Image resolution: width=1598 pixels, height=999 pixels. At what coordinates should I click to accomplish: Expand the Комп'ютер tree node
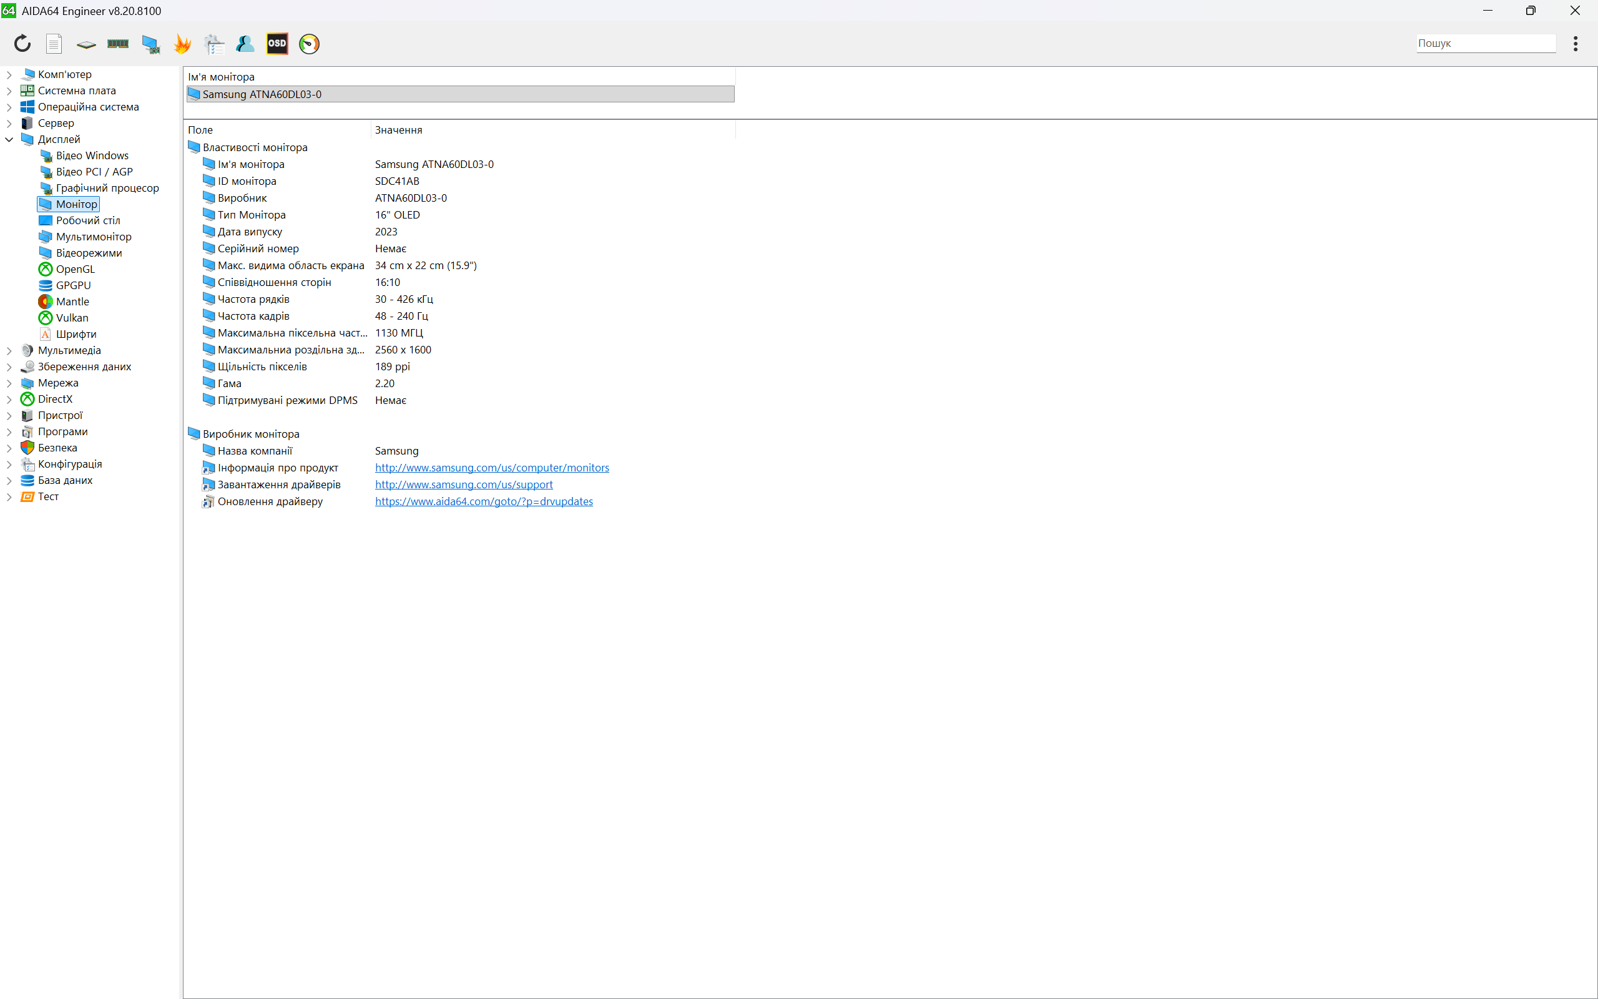9,75
